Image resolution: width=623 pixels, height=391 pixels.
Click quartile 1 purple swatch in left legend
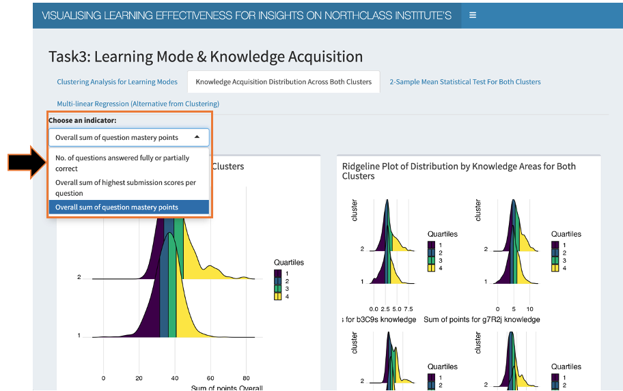(x=277, y=274)
